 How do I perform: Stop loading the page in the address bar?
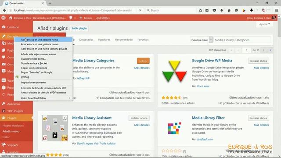[x=140, y=11]
